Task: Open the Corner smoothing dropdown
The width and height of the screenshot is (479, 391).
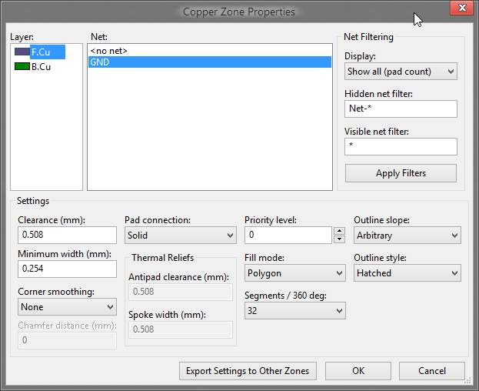Action: tap(67, 307)
